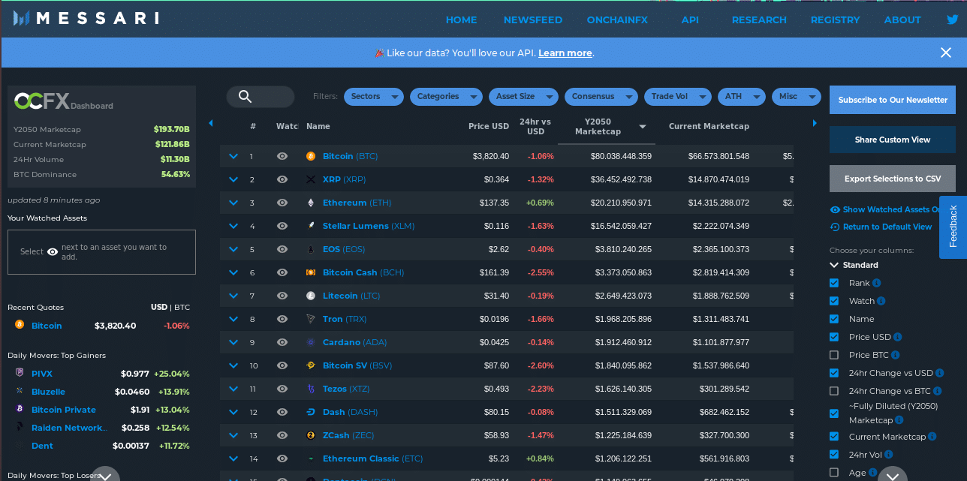Enable the Price BTC column checkbox
The width and height of the screenshot is (967, 481).
click(834, 355)
